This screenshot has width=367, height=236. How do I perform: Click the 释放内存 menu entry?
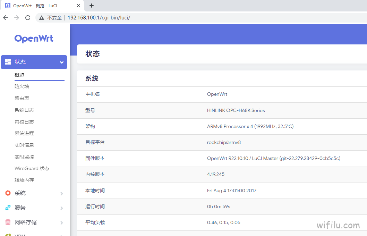[24, 180]
